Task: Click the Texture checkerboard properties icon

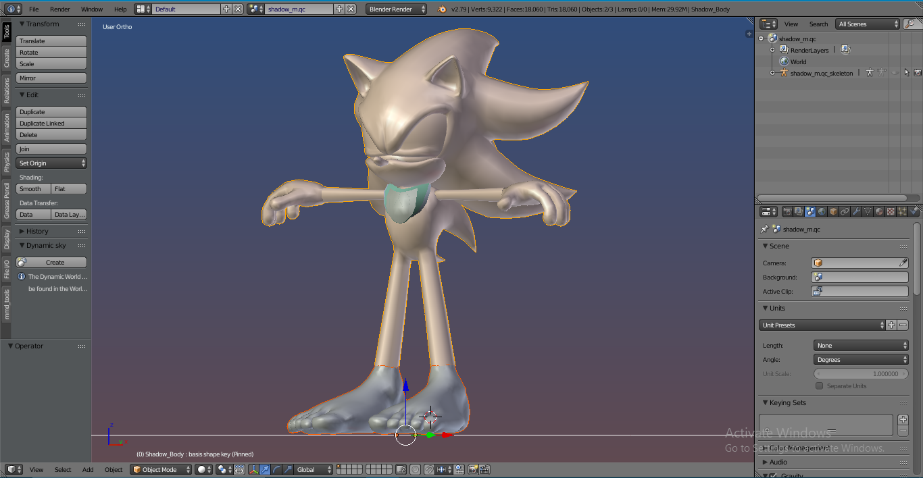Action: pos(891,211)
